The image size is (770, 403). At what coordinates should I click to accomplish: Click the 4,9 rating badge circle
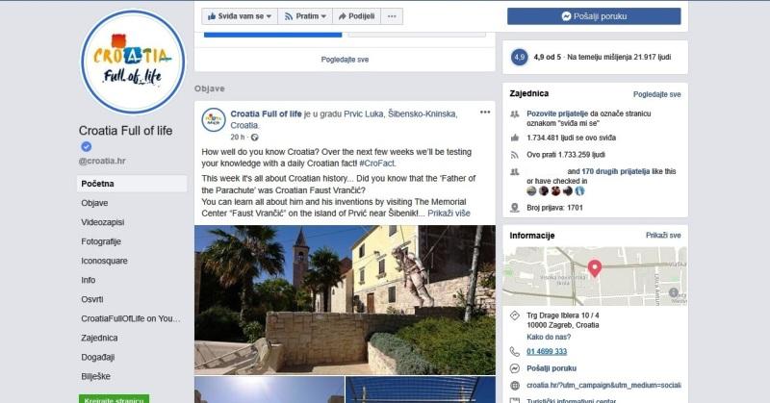point(519,57)
